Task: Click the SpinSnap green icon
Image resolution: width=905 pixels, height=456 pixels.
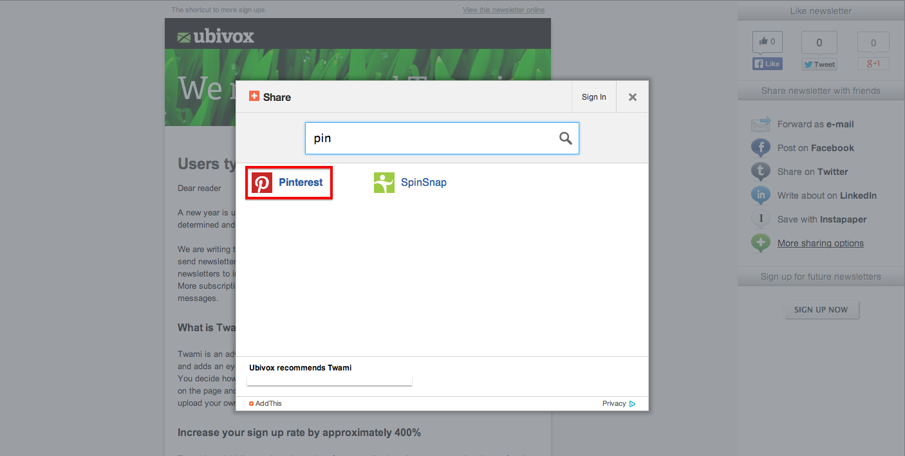Action: coord(384,183)
